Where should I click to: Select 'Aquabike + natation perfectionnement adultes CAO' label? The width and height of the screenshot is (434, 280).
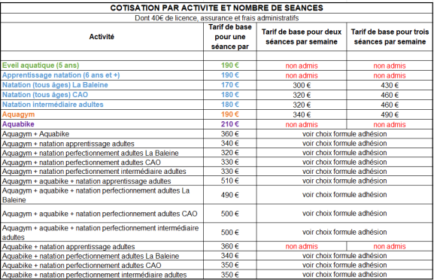pyautogui.click(x=82, y=265)
